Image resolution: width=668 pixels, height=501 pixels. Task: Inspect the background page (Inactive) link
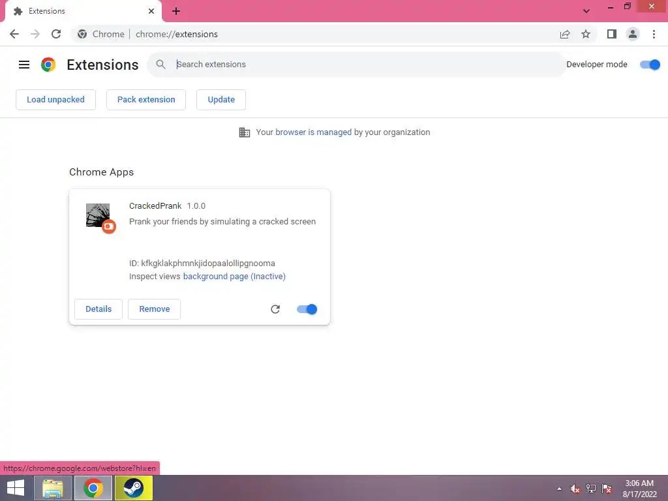tap(234, 277)
